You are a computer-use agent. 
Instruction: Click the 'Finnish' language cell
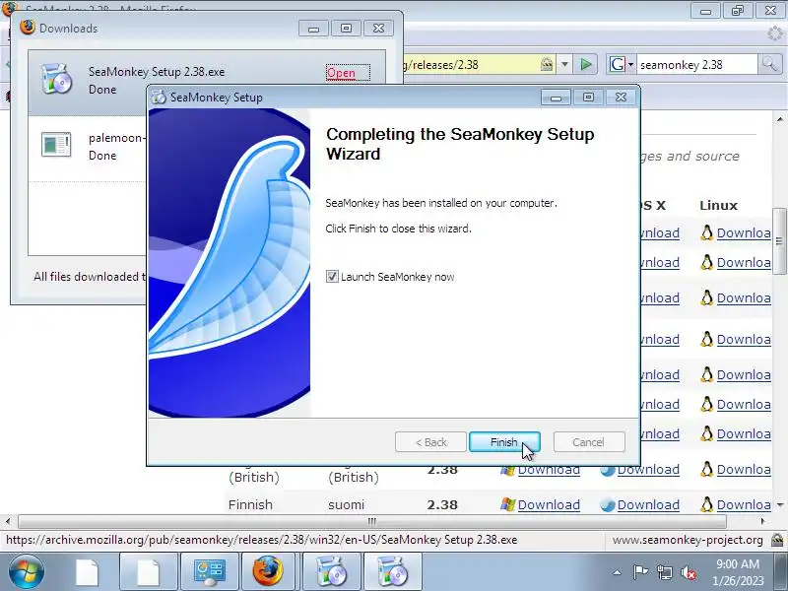250,504
